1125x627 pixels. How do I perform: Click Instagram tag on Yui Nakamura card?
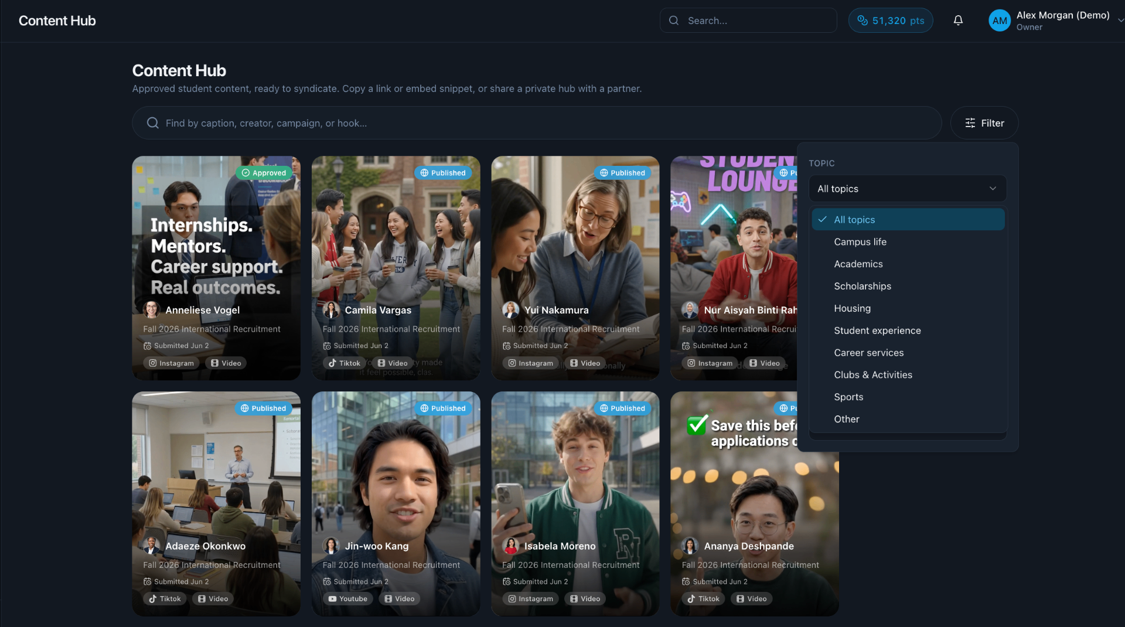point(530,363)
